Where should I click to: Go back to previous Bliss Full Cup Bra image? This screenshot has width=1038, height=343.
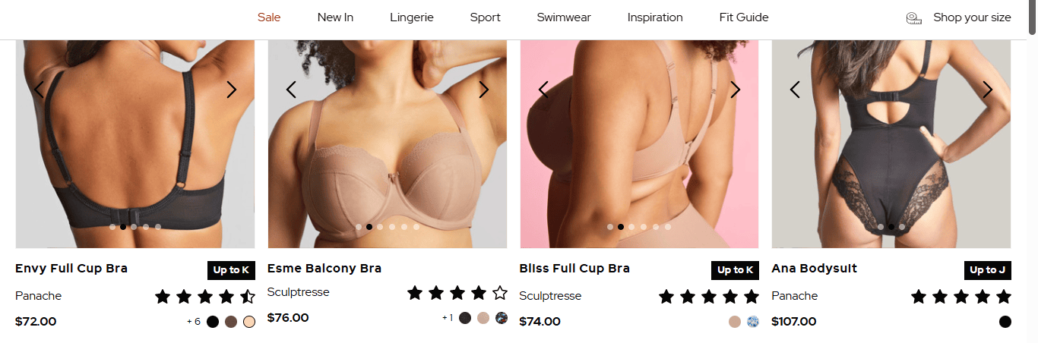(543, 90)
